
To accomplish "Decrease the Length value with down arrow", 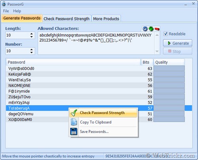I will click(31, 37).
